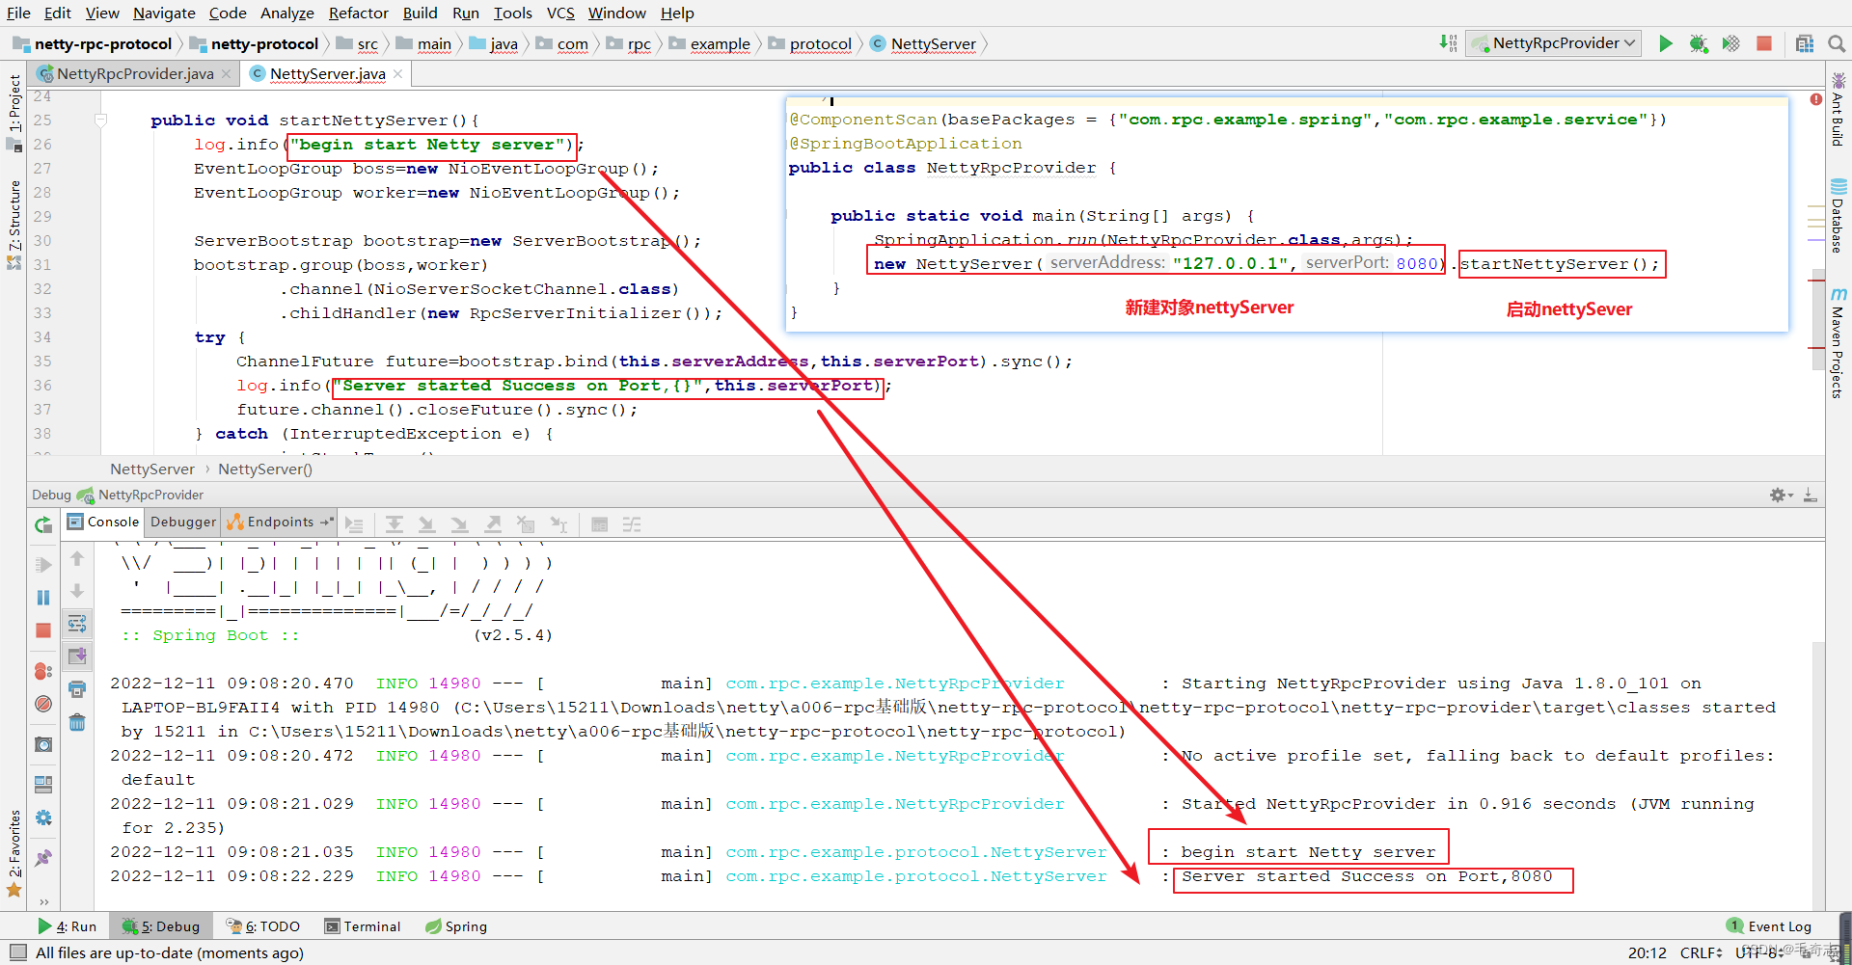Pause program in the debug sidebar
Viewport: 1852px width, 965px height.
[x=43, y=598]
